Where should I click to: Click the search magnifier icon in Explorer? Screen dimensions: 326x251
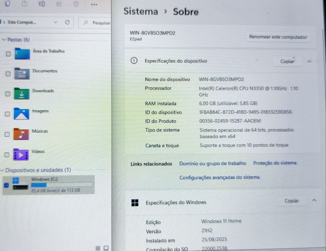86,23
